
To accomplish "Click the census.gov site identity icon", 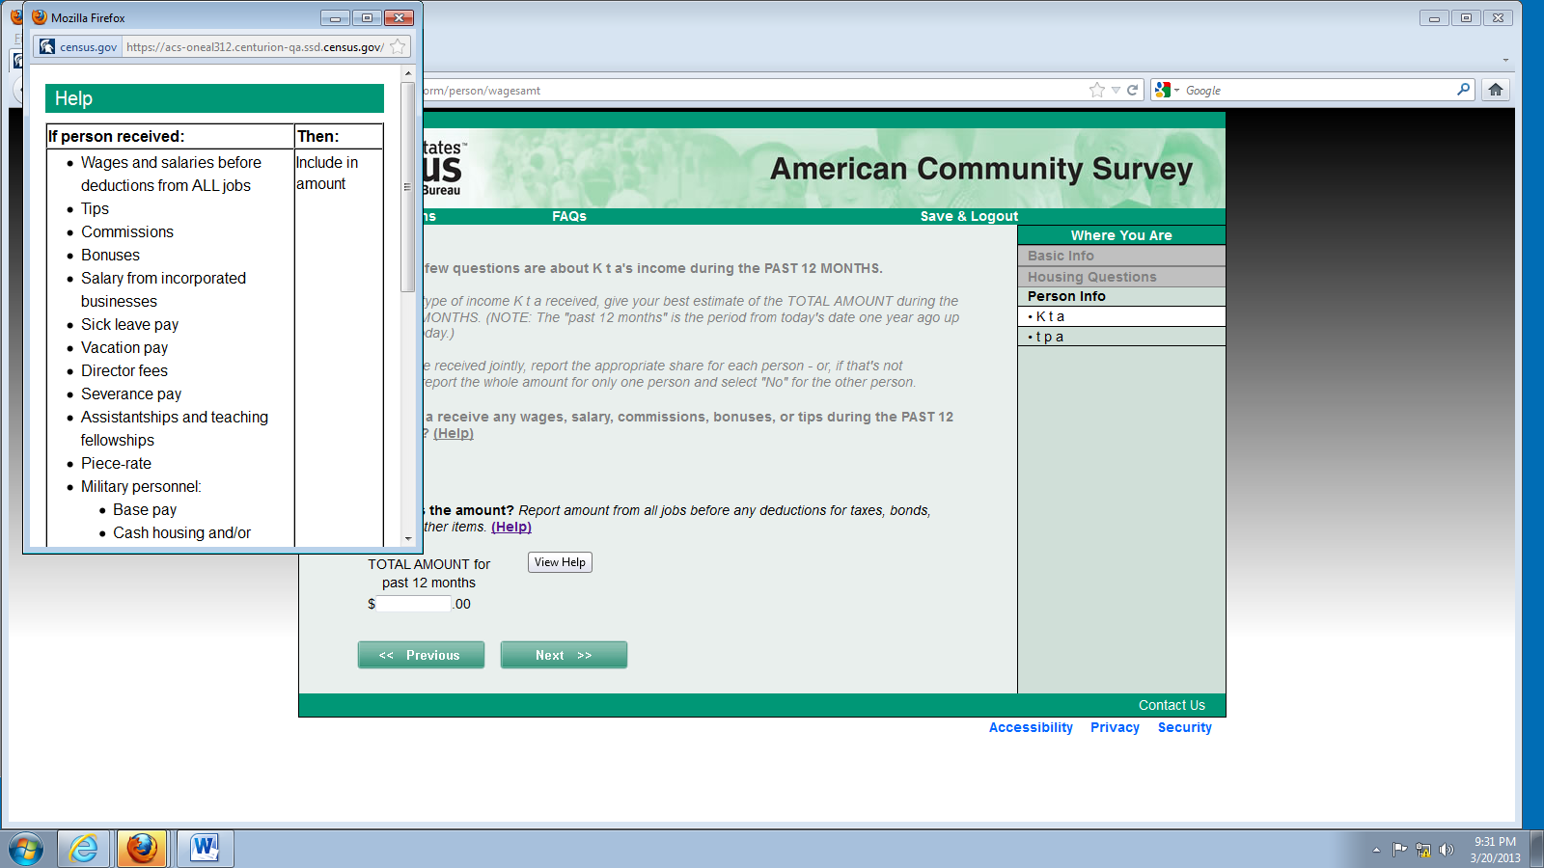I will [47, 46].
